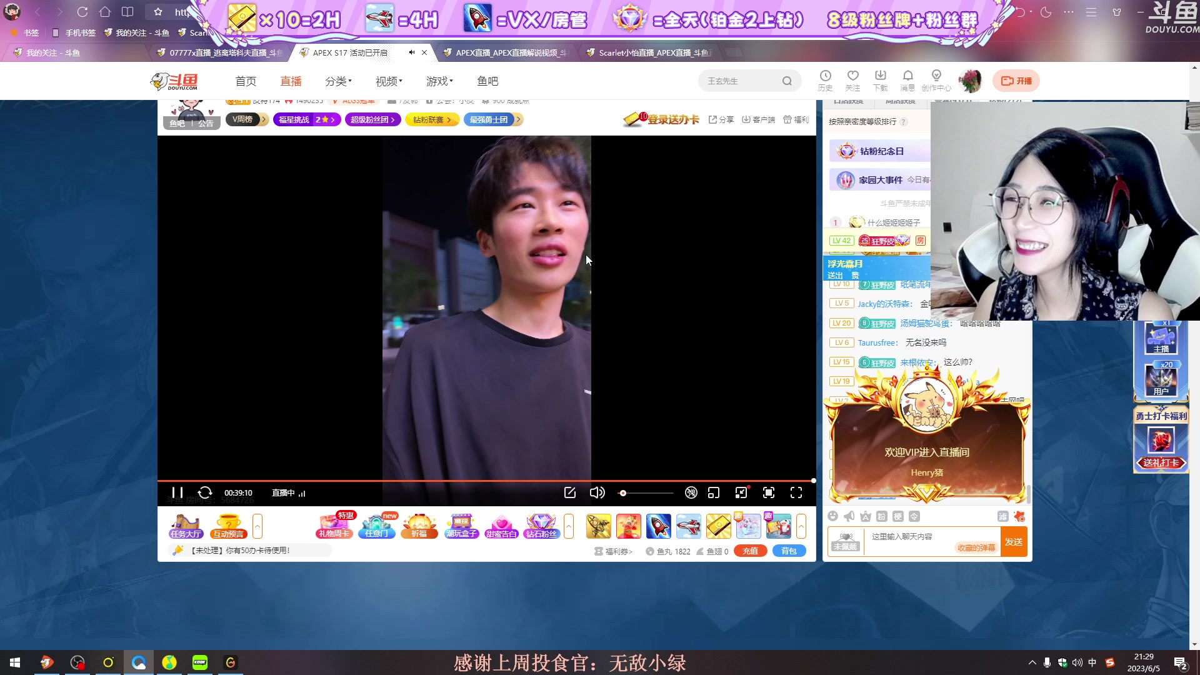Toggle the danmaku display switch icon
This screenshot has height=675, width=1200.
pos(691,492)
